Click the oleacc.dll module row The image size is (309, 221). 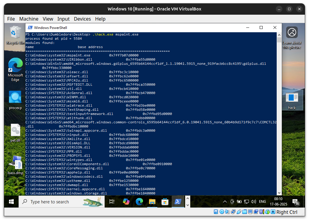(82, 72)
